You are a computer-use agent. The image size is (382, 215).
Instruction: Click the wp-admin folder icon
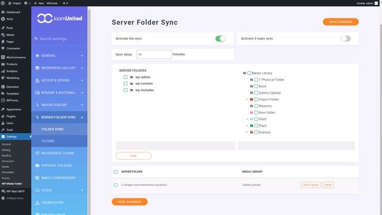(131, 77)
